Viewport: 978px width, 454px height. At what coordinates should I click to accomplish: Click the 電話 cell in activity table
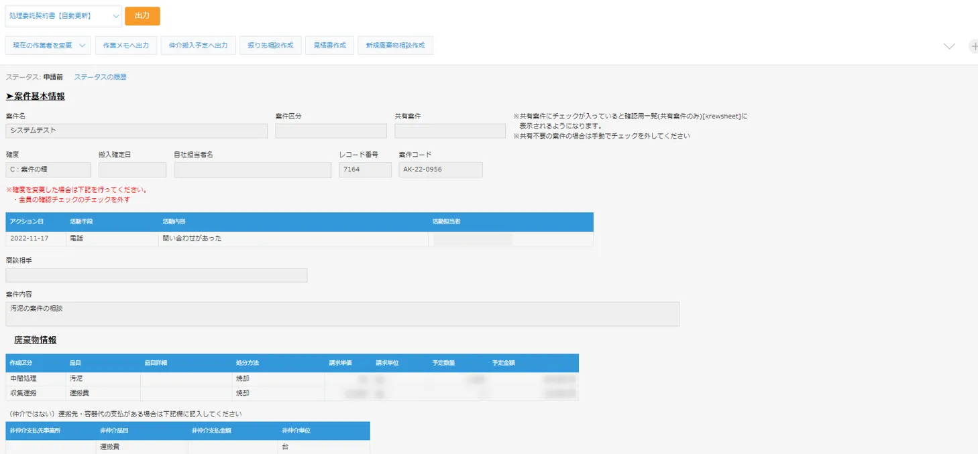[112, 238]
